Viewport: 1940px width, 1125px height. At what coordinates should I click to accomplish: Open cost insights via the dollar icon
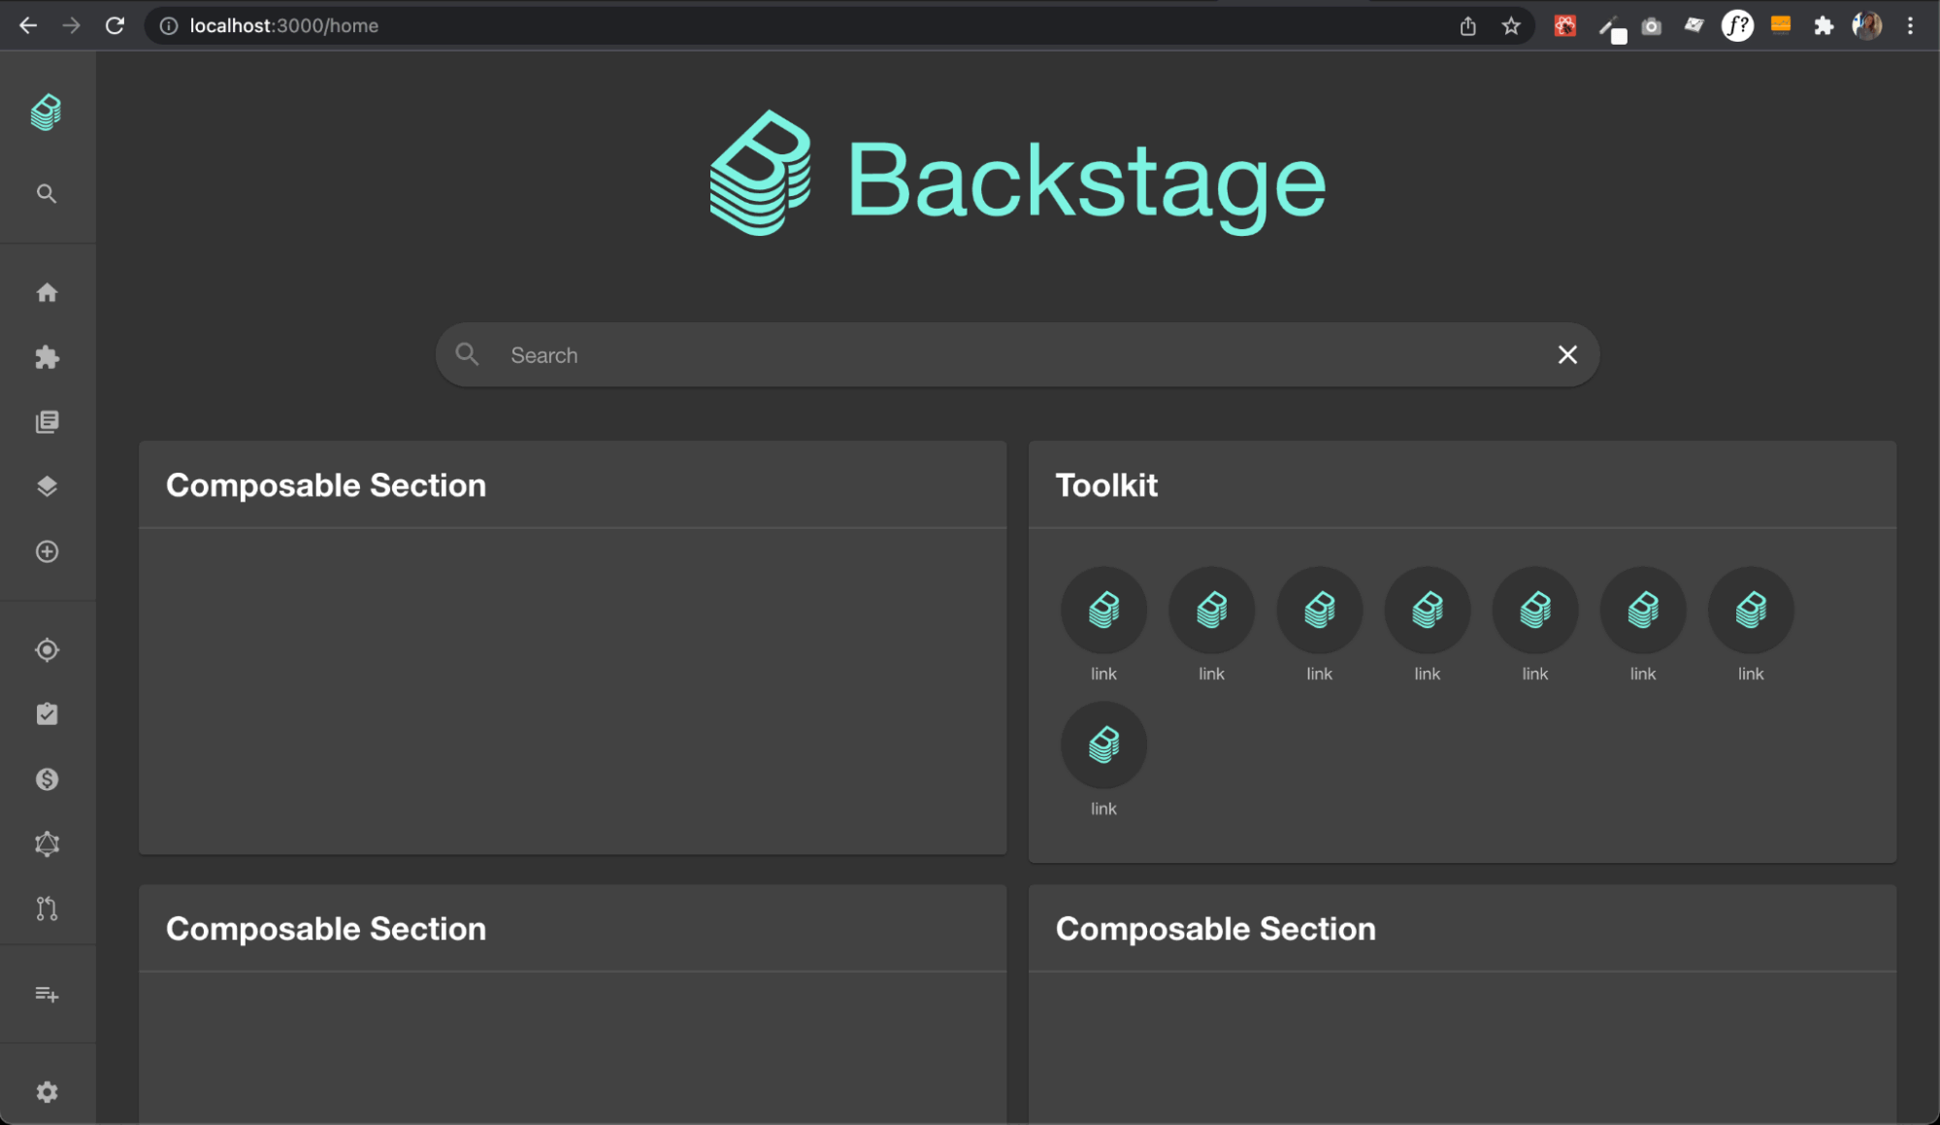point(46,778)
